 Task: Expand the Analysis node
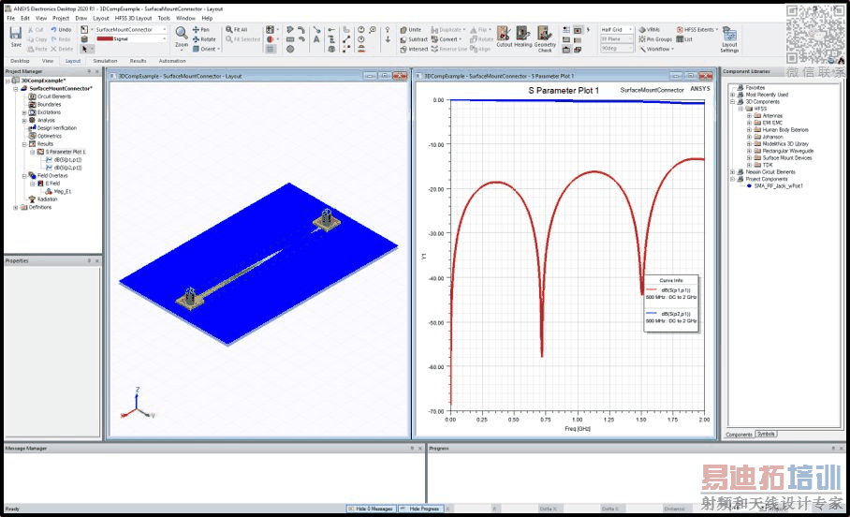(x=23, y=121)
